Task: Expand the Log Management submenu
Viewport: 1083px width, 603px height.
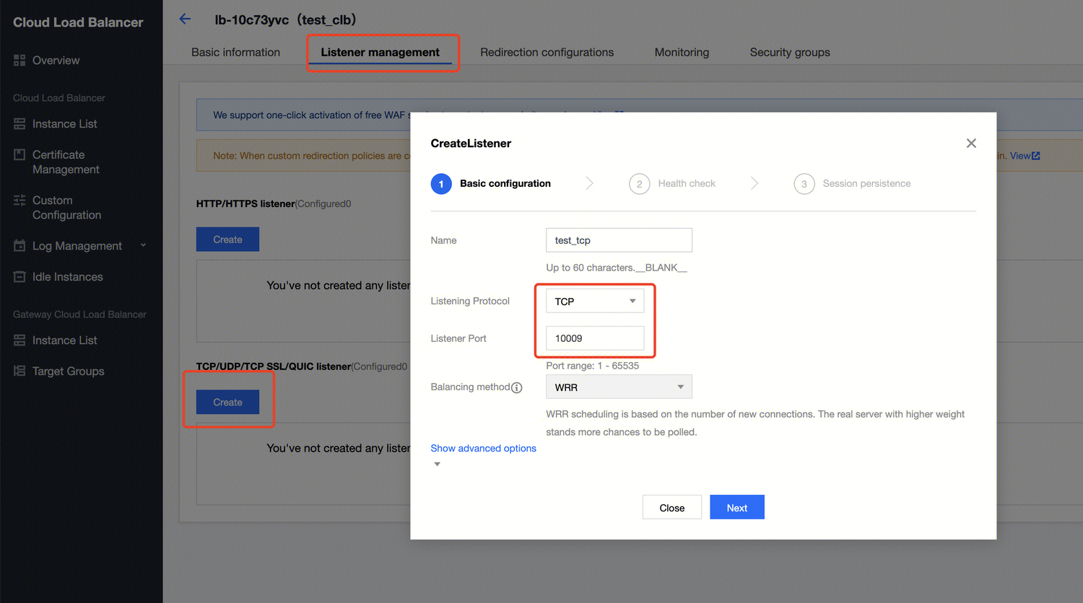Action: tap(143, 246)
